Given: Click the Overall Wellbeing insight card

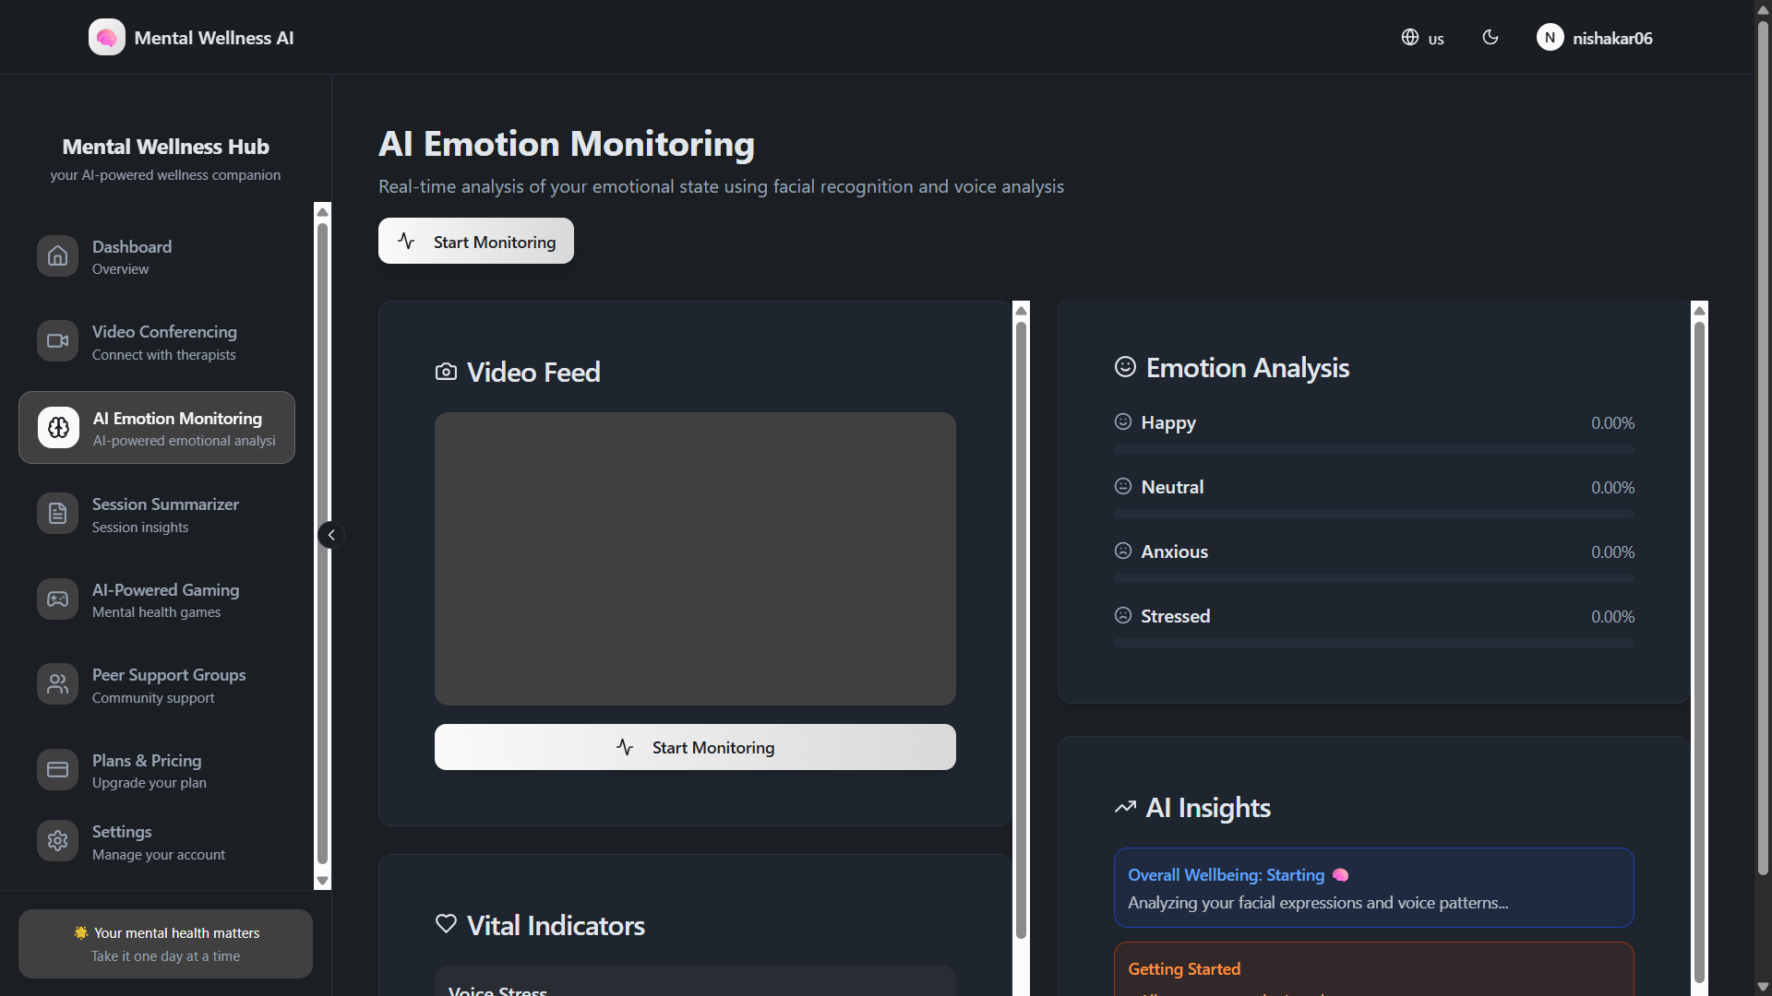Looking at the screenshot, I should click(1373, 887).
